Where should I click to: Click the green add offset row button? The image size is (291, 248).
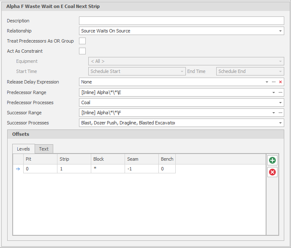(272, 160)
